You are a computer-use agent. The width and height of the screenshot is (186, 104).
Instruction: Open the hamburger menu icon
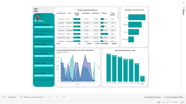click(36, 10)
